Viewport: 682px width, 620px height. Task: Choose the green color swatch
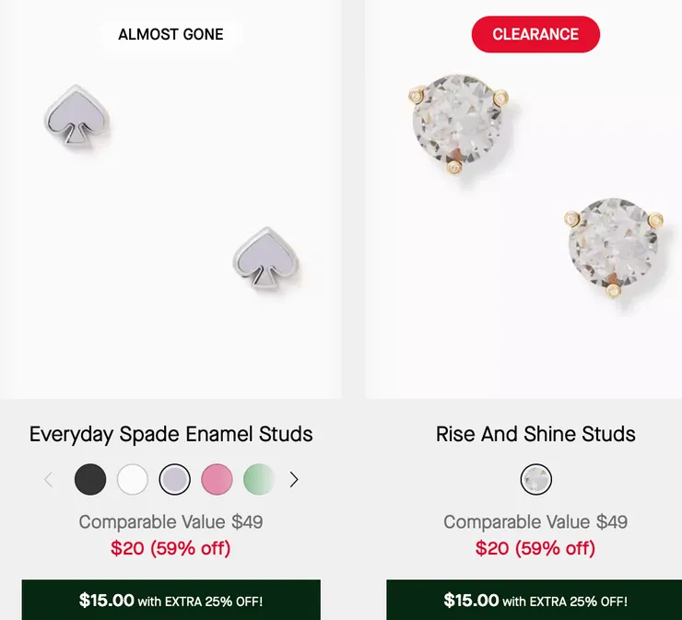259,479
